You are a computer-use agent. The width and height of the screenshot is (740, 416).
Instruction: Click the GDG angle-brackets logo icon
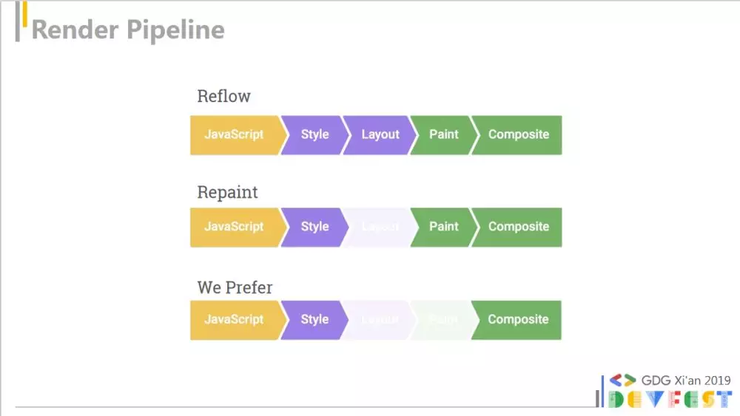coord(622,380)
